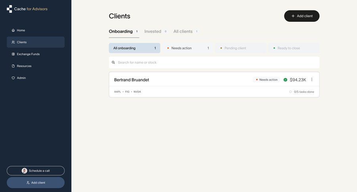Screen dimensions: 357x192
Task: Click the 0/5 tasks done indicator
Action: coord(302,92)
